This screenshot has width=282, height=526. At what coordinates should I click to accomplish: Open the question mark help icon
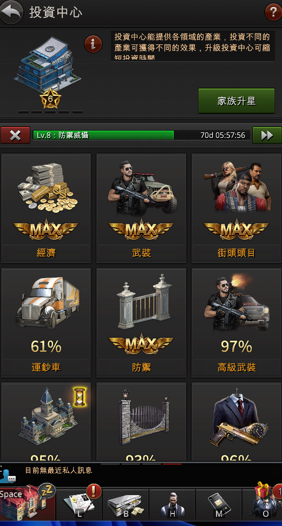pos(273,12)
